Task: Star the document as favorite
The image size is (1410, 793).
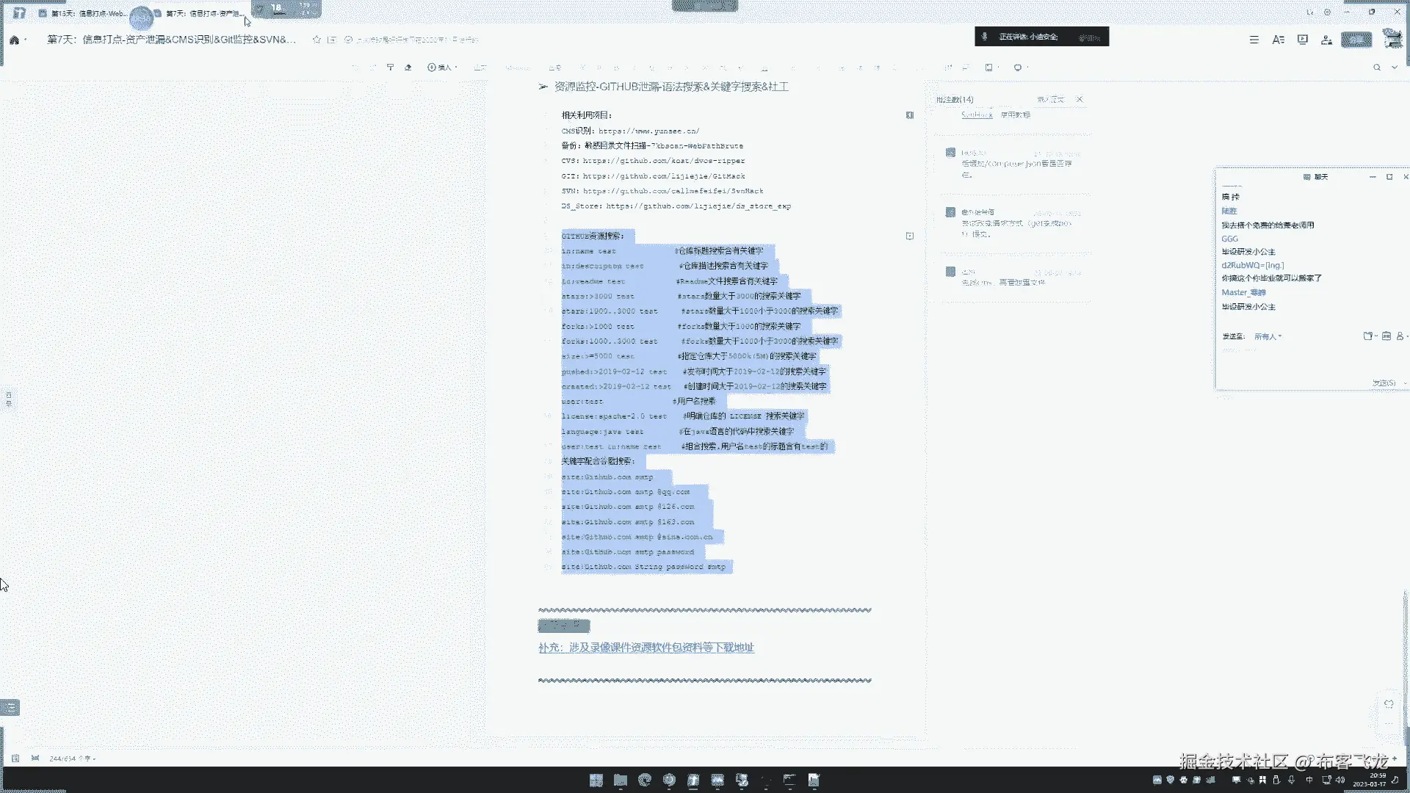Action: point(317,40)
